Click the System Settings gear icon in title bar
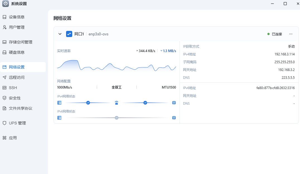The image size is (300, 174). pyautogui.click(x=6, y=4)
